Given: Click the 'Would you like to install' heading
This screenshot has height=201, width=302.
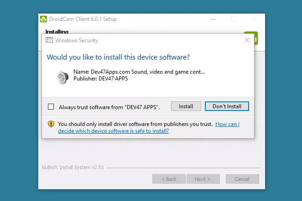Looking at the screenshot, I should click(118, 57).
